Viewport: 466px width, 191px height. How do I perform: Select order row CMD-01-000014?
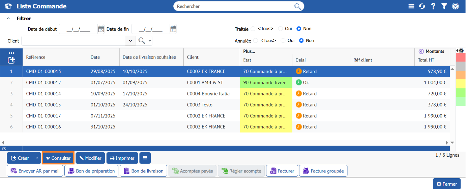[135, 94]
